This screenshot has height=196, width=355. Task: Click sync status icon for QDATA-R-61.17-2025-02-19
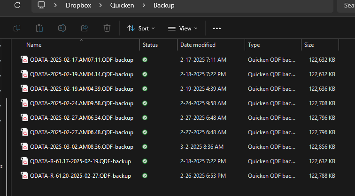[x=145, y=161]
